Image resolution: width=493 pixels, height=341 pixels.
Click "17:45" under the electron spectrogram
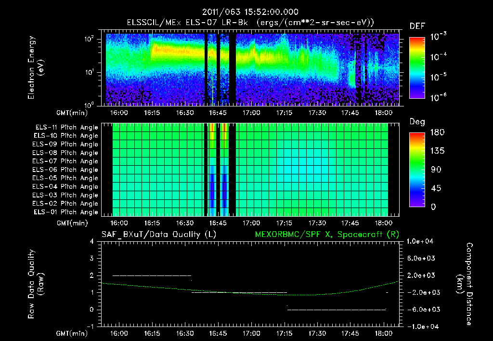coord(350,113)
